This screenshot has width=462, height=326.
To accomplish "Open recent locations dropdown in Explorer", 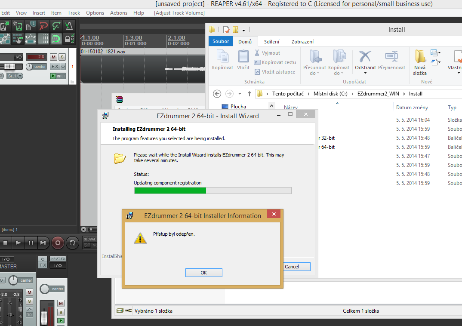I will click(x=240, y=94).
